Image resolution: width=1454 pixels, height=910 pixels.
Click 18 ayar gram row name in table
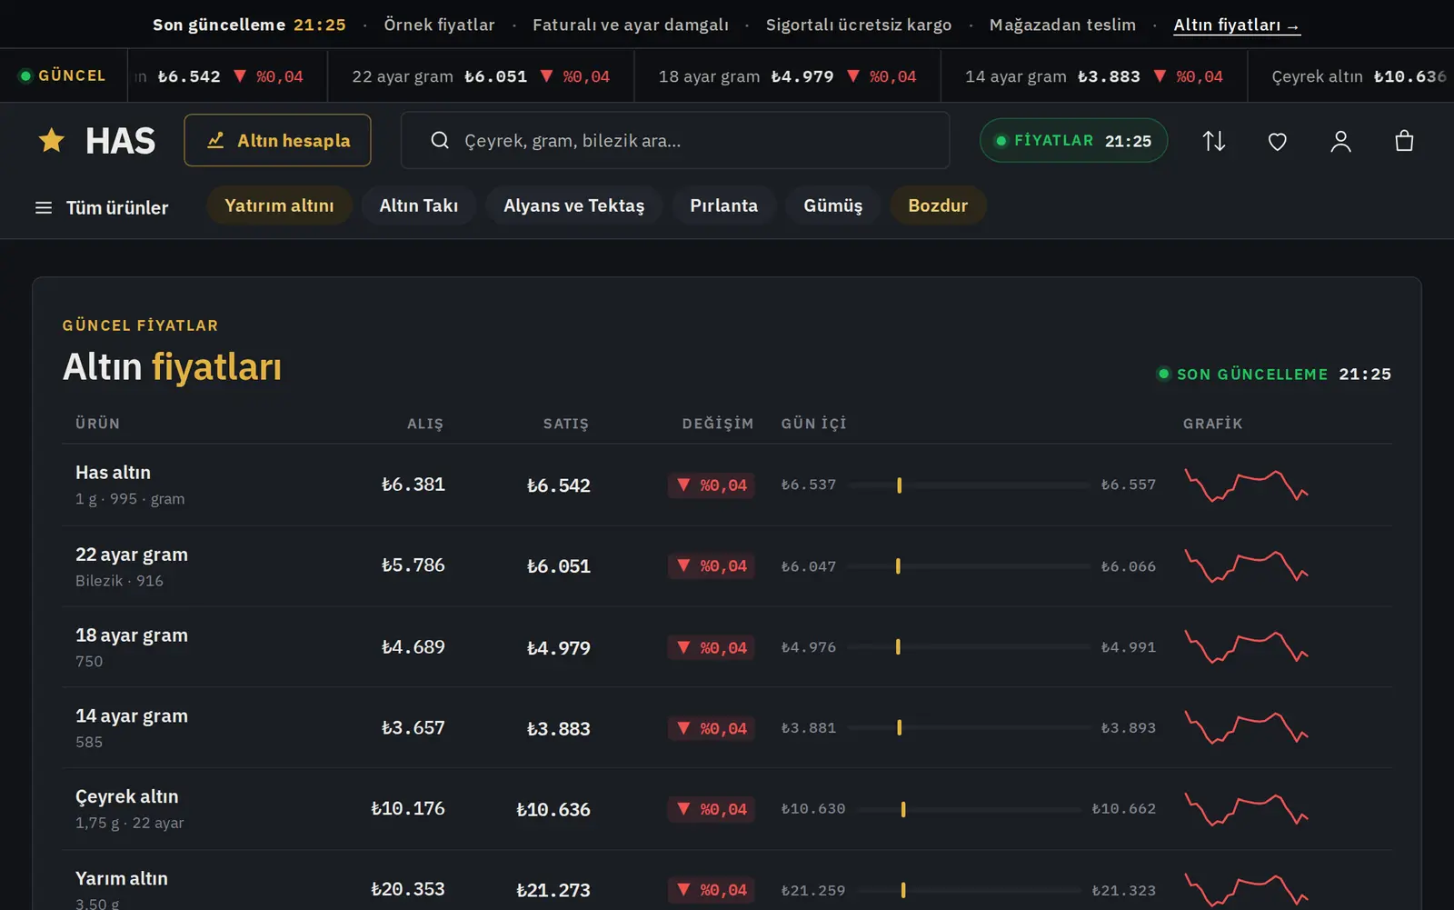pyautogui.click(x=132, y=635)
